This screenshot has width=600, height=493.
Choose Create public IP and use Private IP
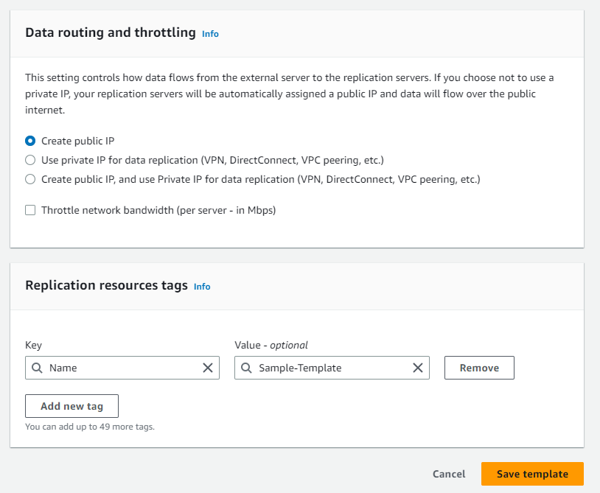pyautogui.click(x=30, y=179)
